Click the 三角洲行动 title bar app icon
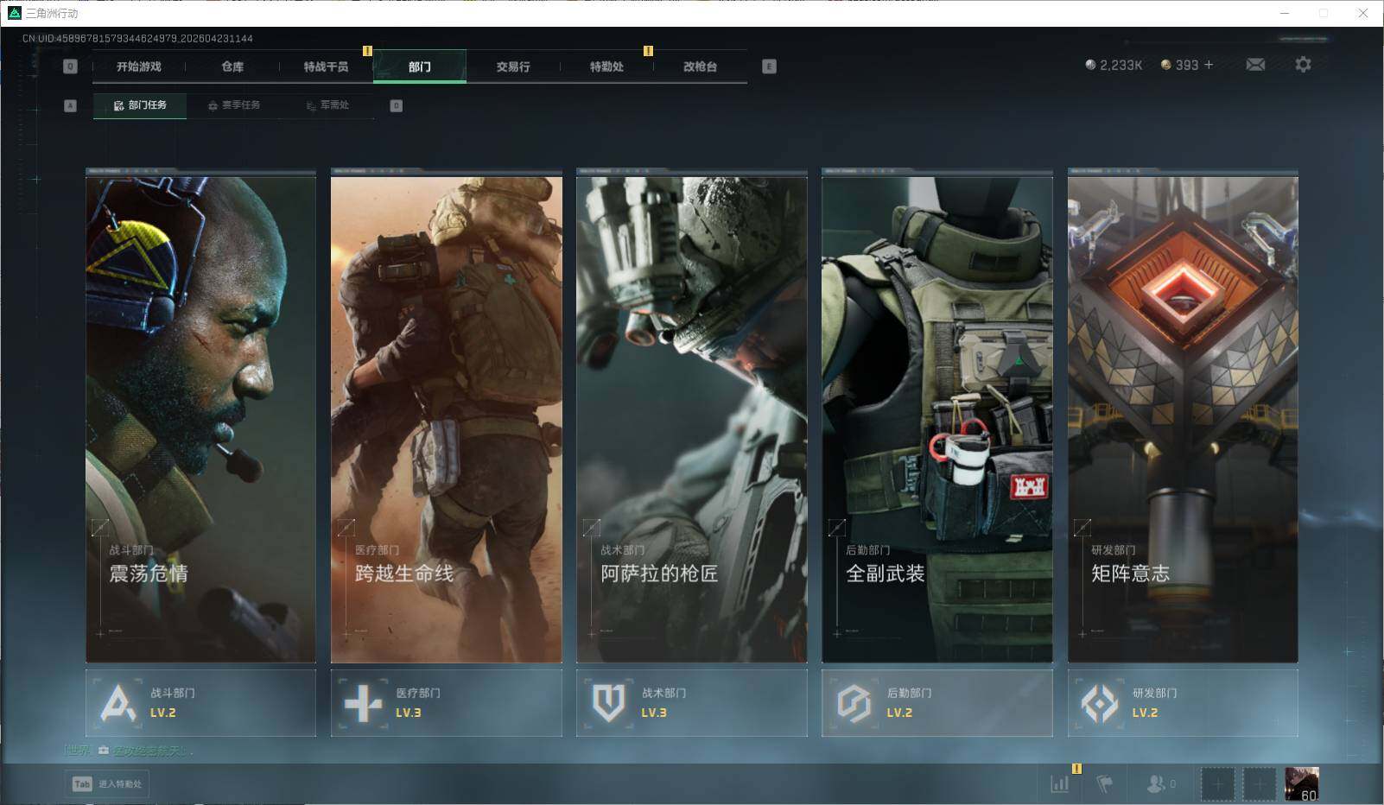Image resolution: width=1384 pixels, height=805 pixels. [14, 13]
